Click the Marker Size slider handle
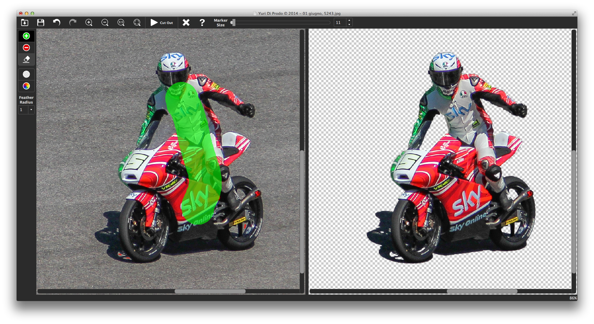Image resolution: width=594 pixels, height=324 pixels. tap(233, 23)
